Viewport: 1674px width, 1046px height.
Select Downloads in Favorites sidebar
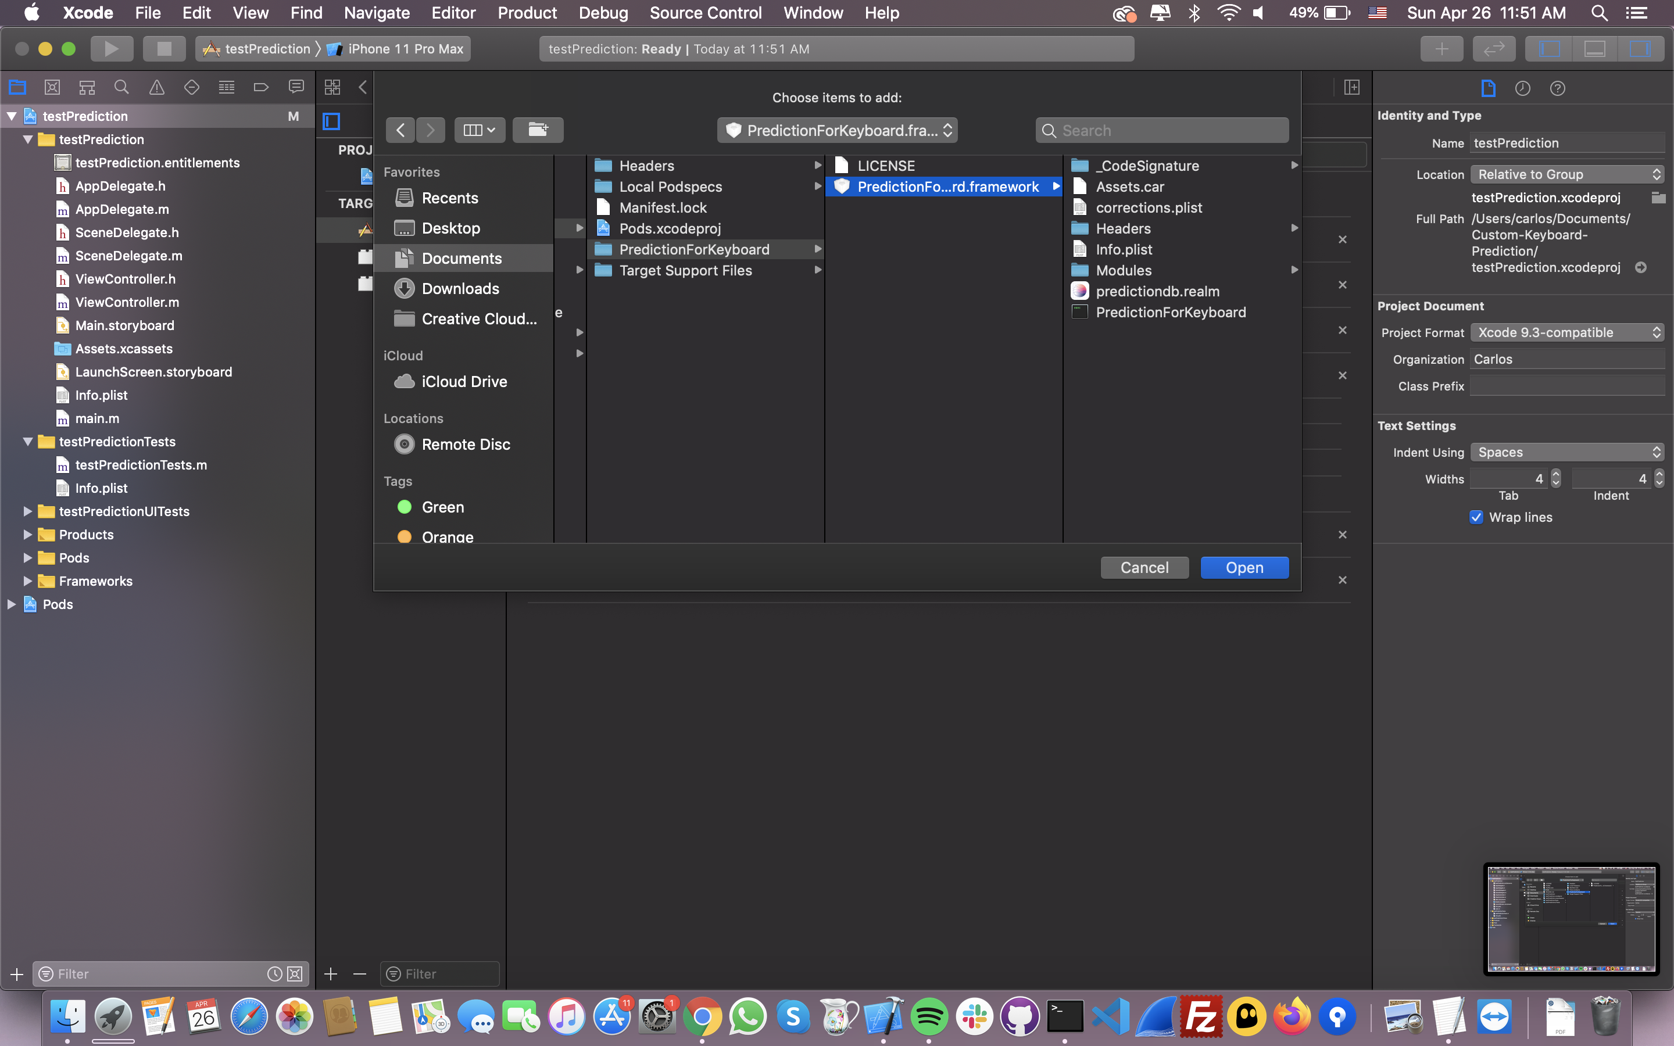463,288
